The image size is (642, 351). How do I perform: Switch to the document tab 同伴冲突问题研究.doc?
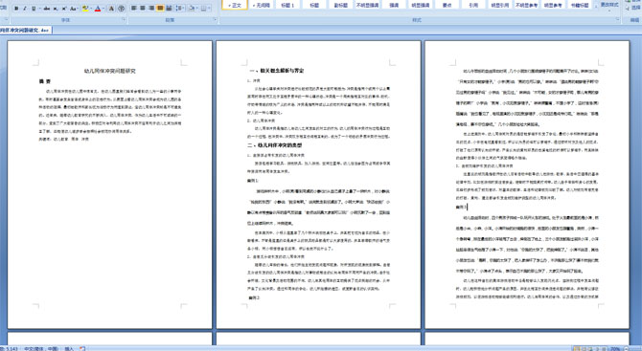pyautogui.click(x=25, y=31)
